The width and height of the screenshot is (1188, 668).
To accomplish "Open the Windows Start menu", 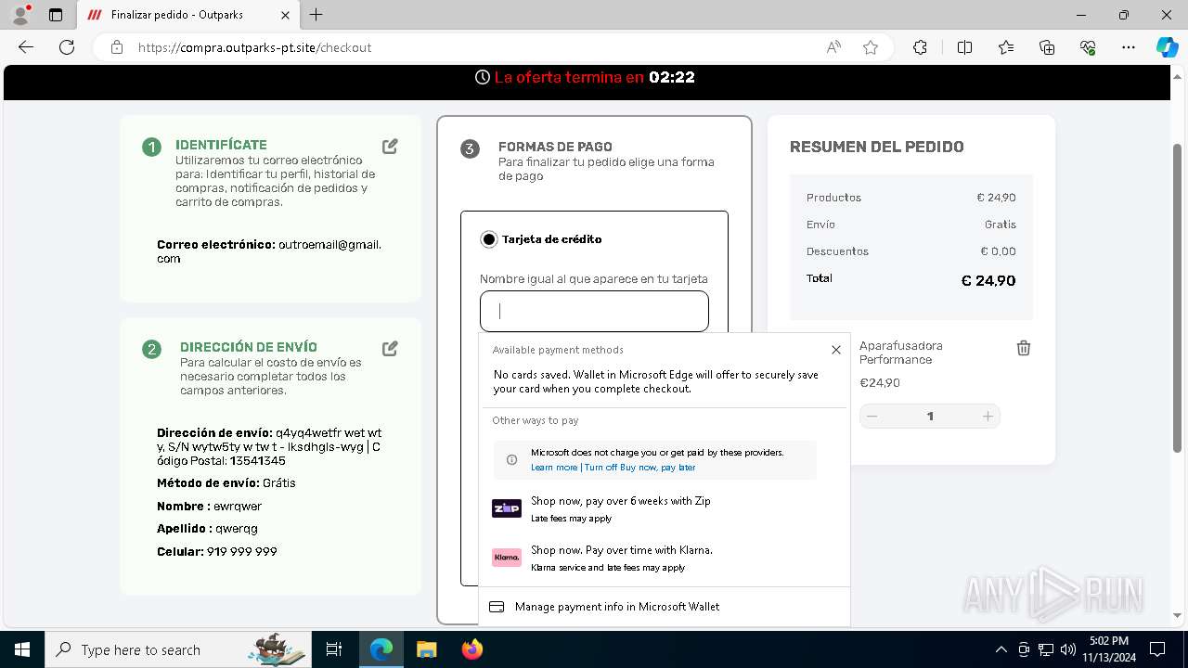I will point(21,649).
